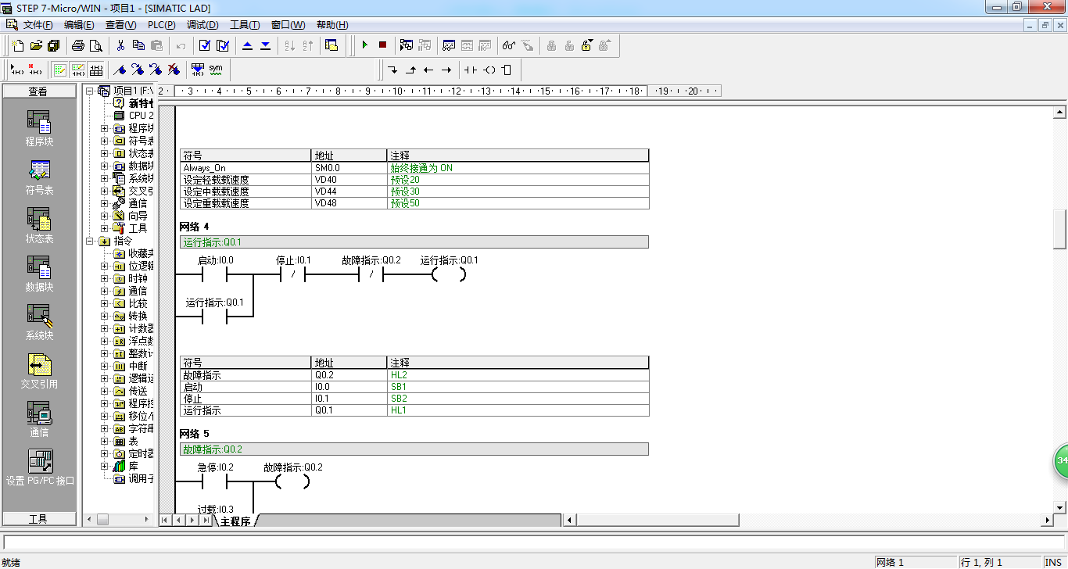Expand the 向导 tree node
The height and width of the screenshot is (569, 1068).
[105, 216]
